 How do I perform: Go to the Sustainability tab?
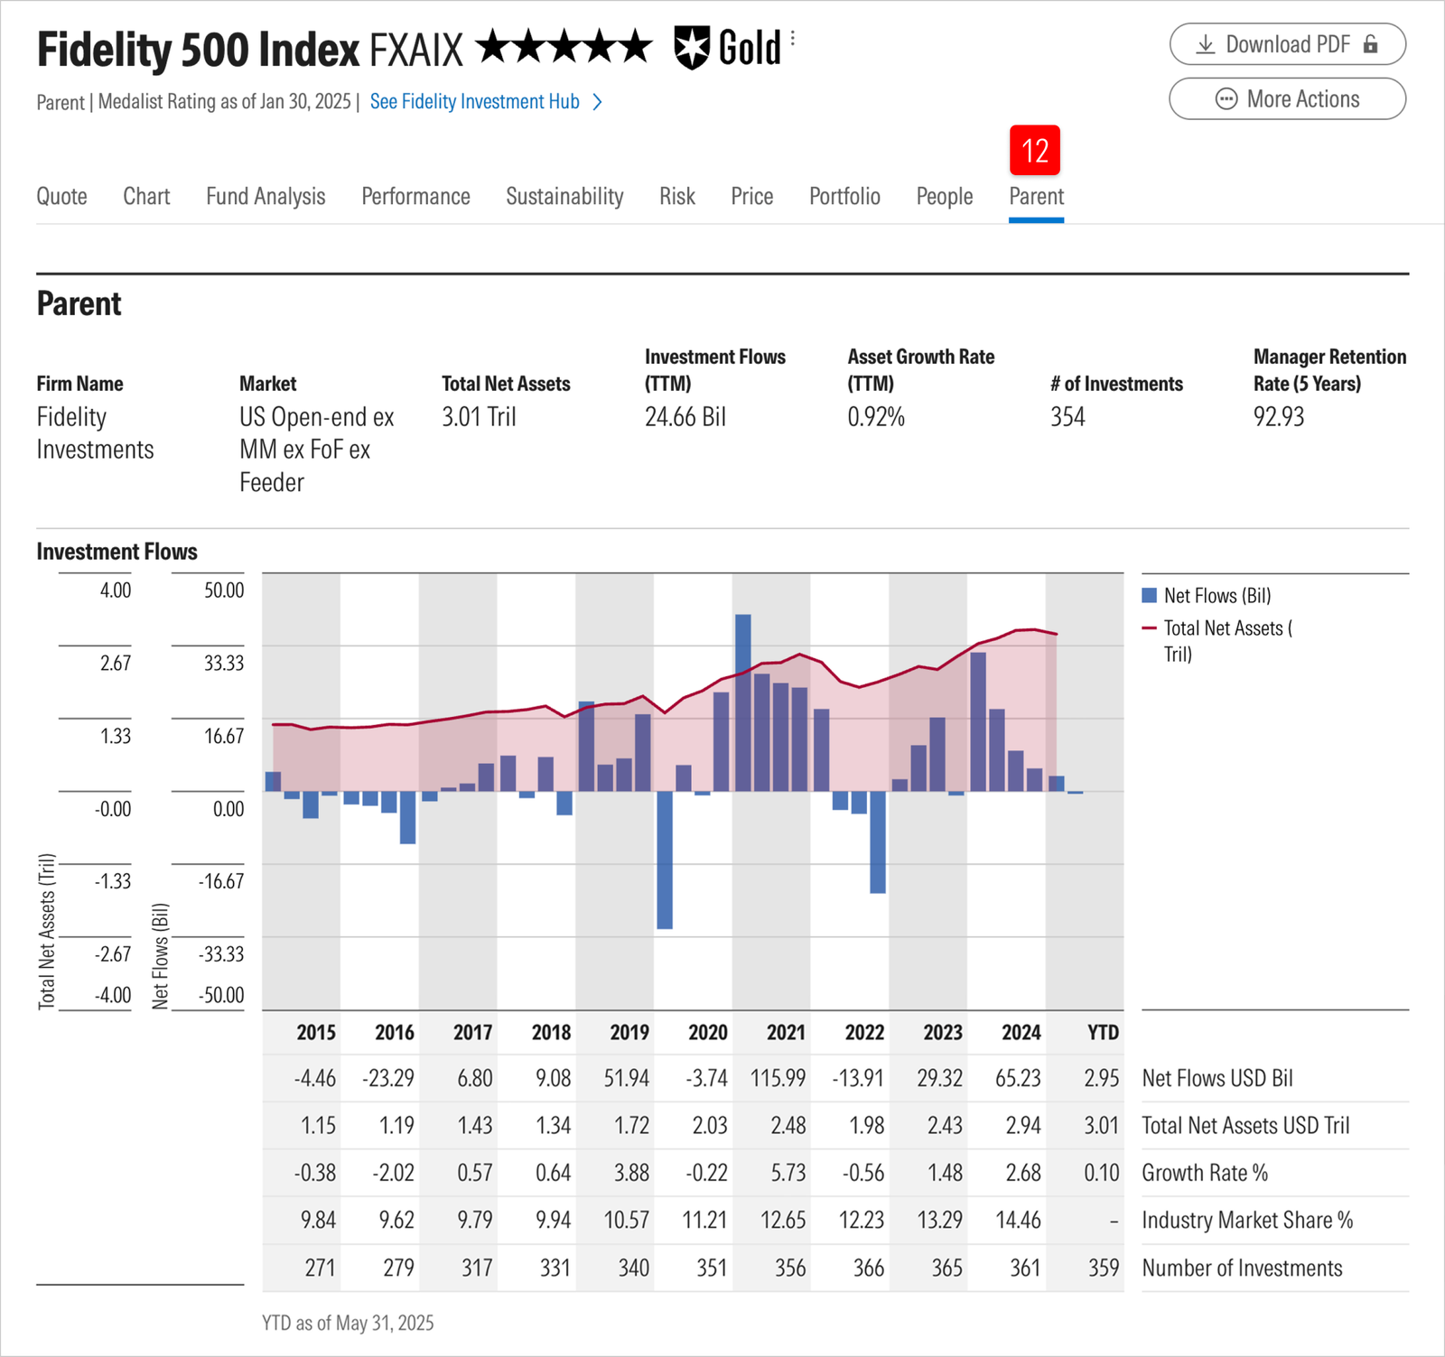coord(564,196)
